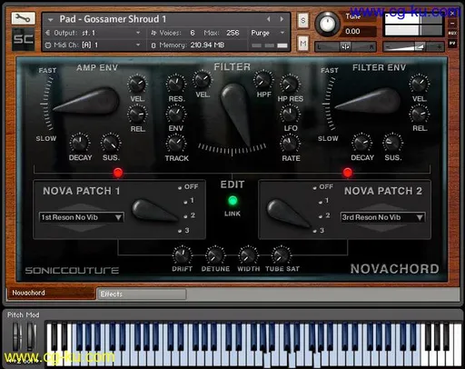The image size is (465, 369).
Task: Click the Pitch wheel
Action: click(17, 336)
